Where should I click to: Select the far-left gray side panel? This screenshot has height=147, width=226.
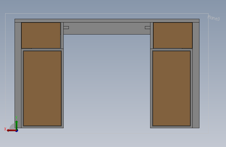coord(18,75)
